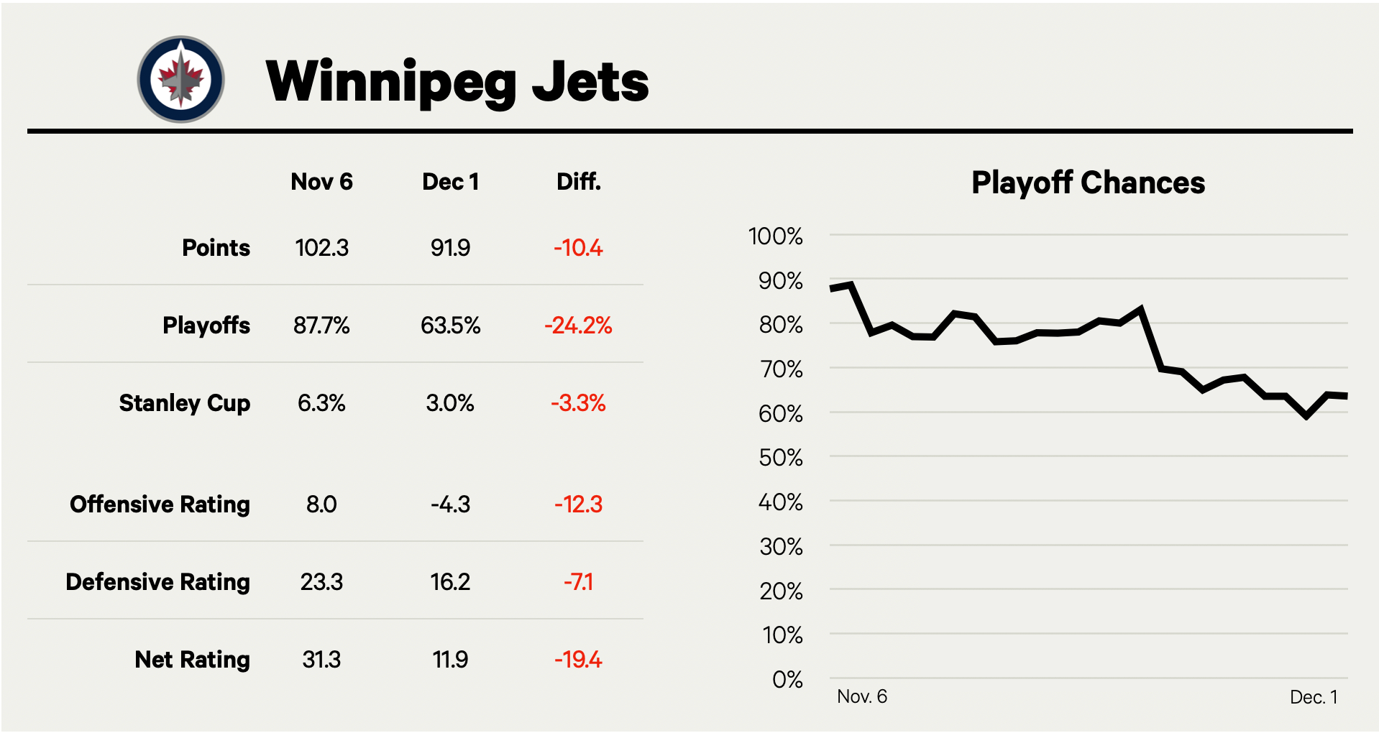Image resolution: width=1379 pixels, height=733 pixels.
Task: Select the Defensive Rating row label
Action: (157, 582)
